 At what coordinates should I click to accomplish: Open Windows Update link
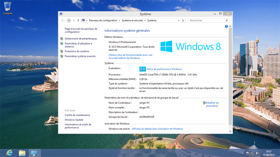point(74,120)
